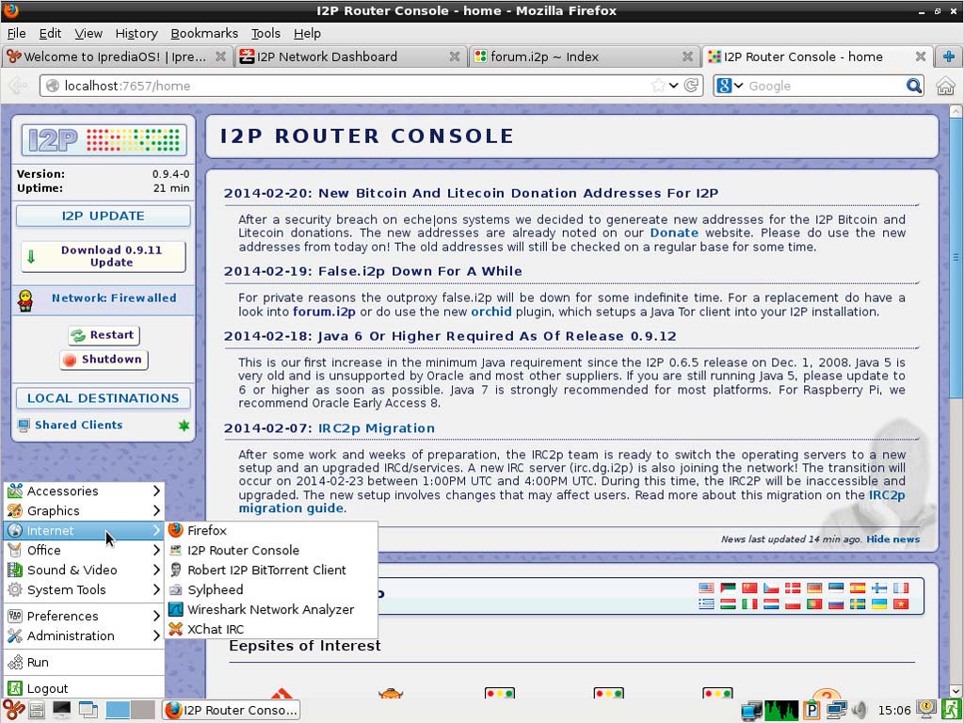The height and width of the screenshot is (723, 964).
Task: Select the Russian flag language icon
Action: tap(836, 603)
